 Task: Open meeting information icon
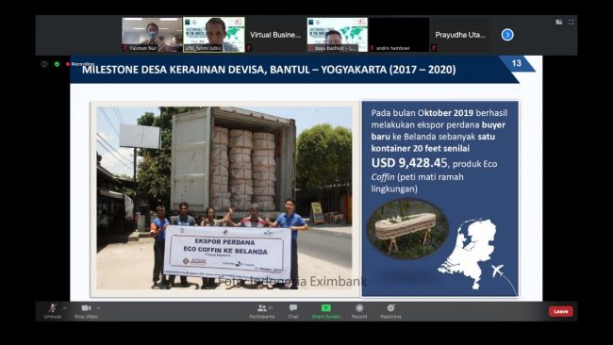point(44,64)
